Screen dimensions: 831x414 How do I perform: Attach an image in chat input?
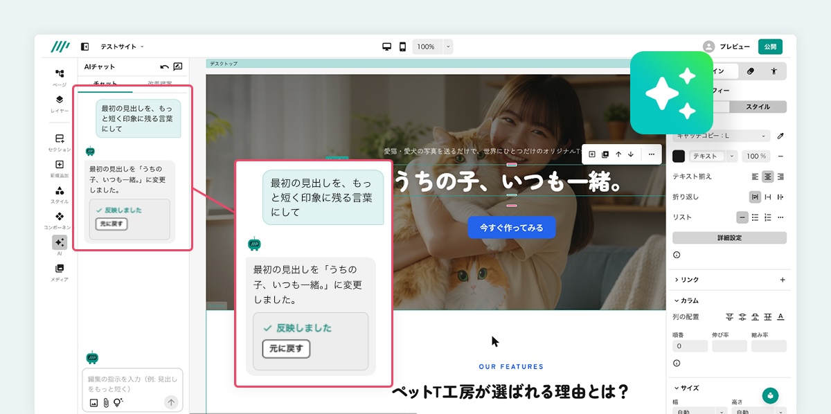93,402
